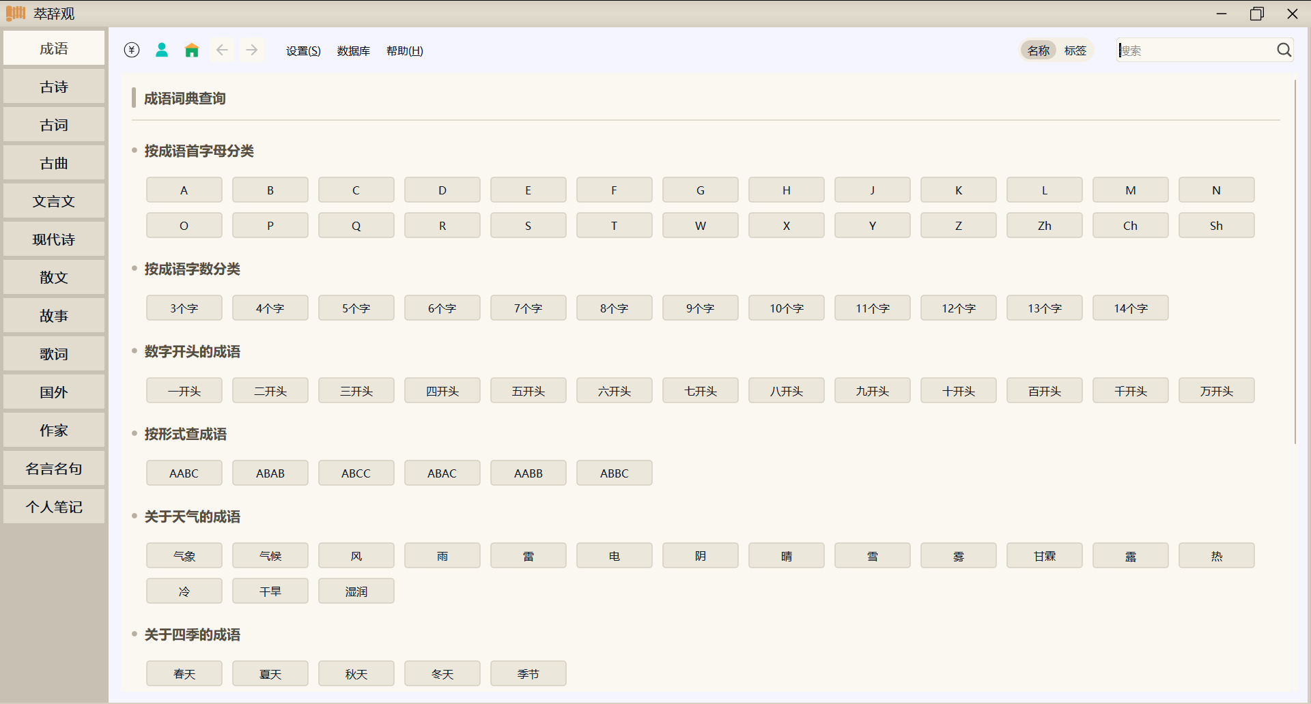Screen dimensions: 1311x704
Task: Open the 数据库 menu
Action: click(353, 50)
